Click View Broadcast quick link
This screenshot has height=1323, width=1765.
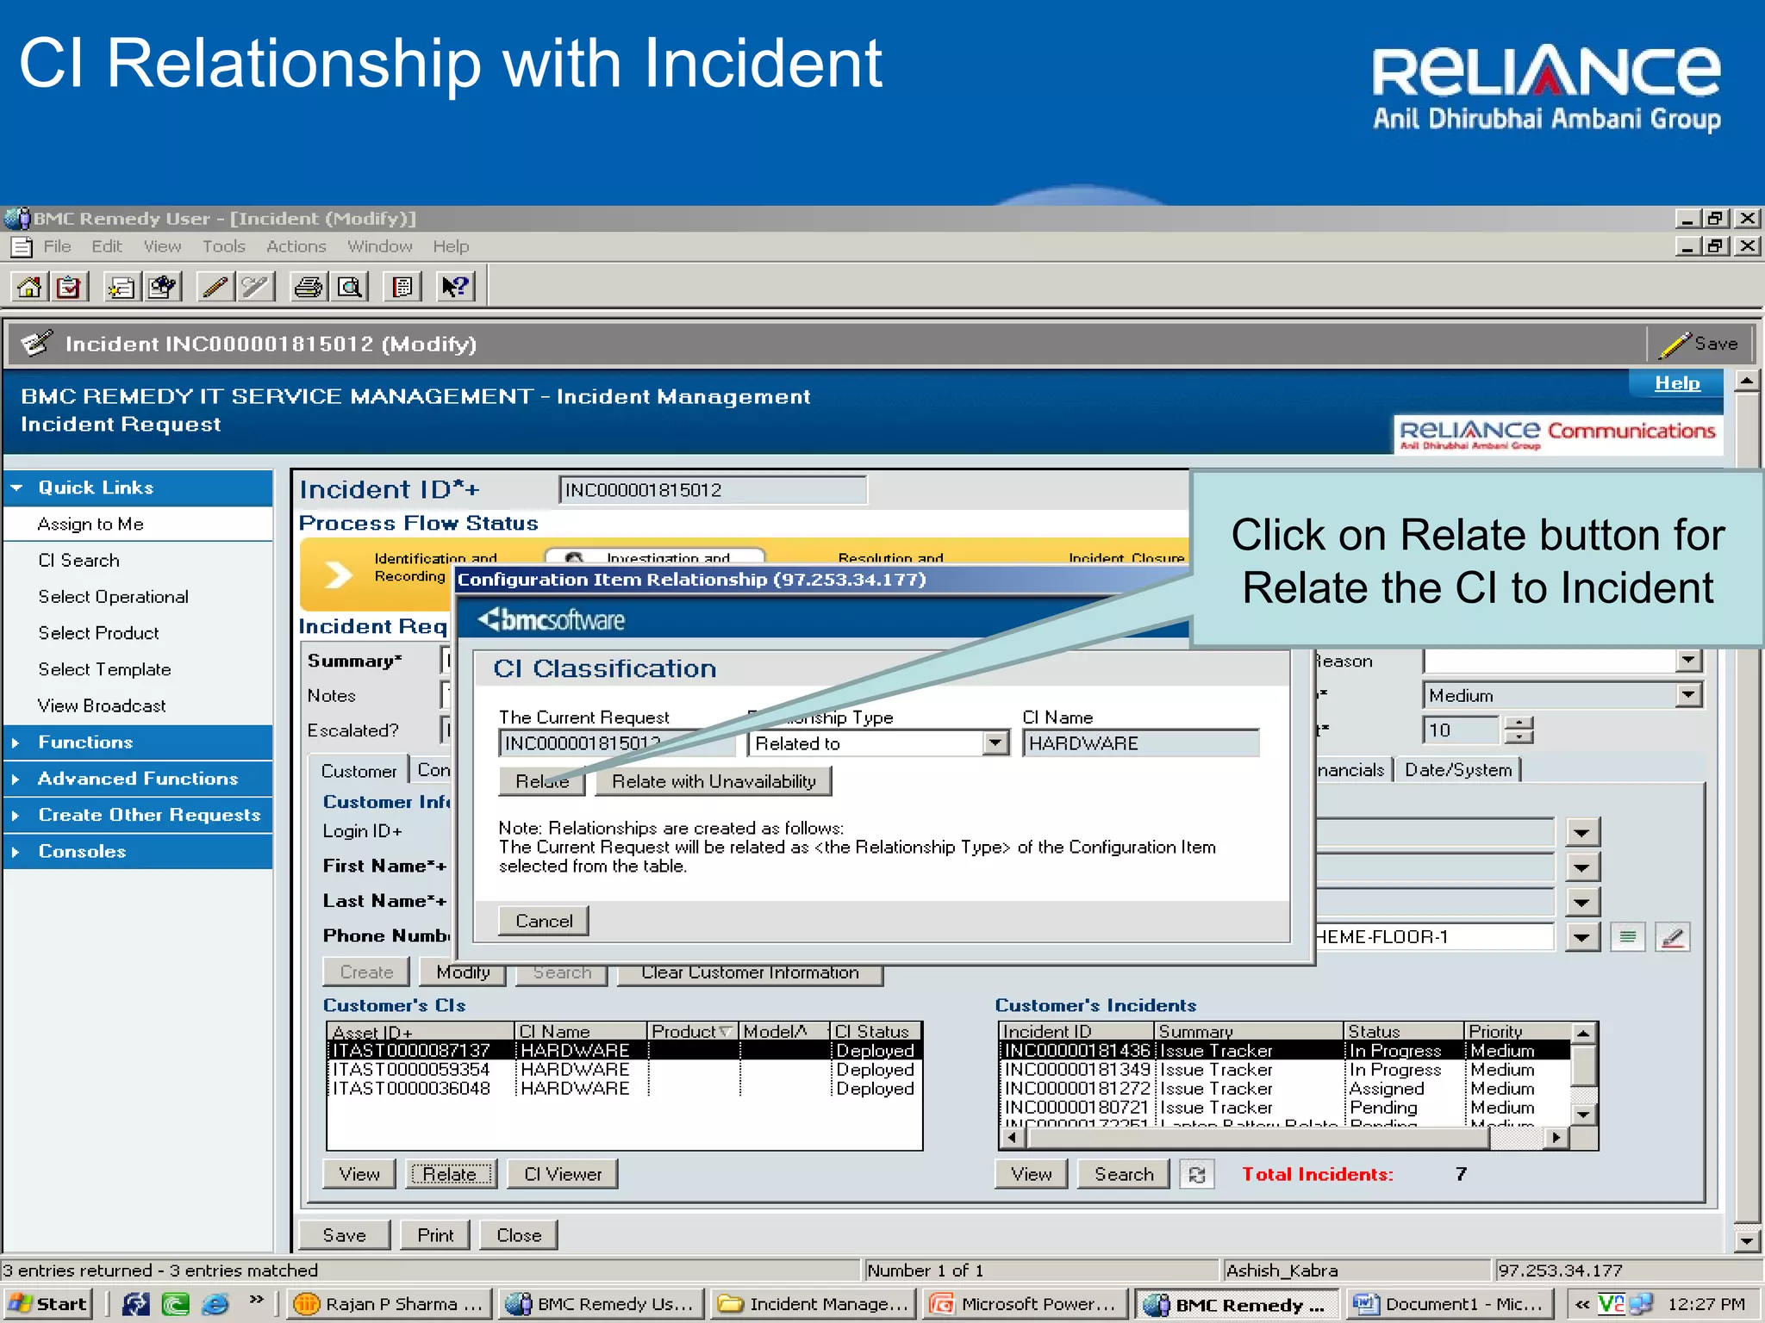tap(102, 705)
